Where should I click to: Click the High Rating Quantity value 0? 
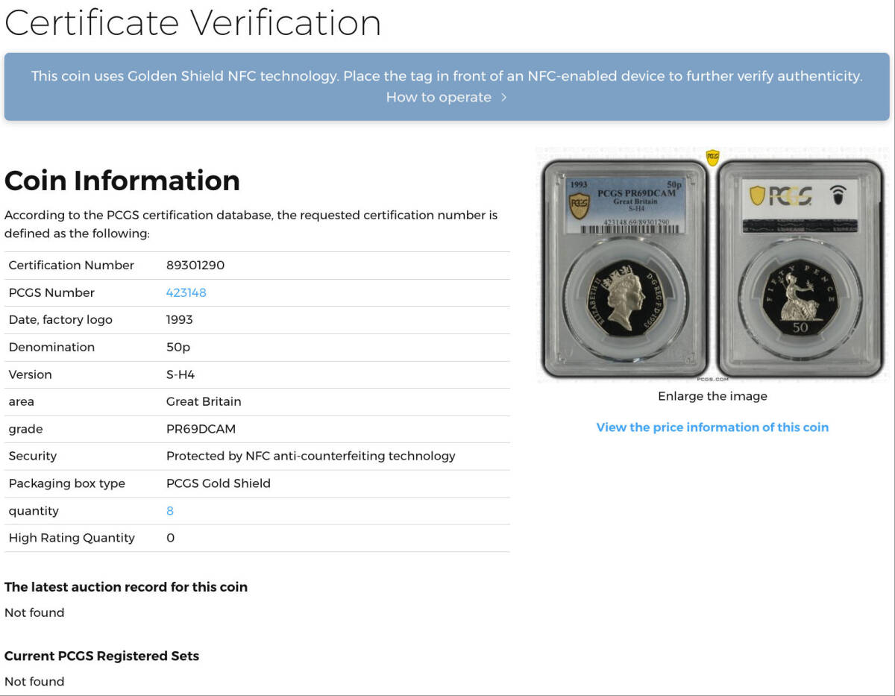point(170,538)
